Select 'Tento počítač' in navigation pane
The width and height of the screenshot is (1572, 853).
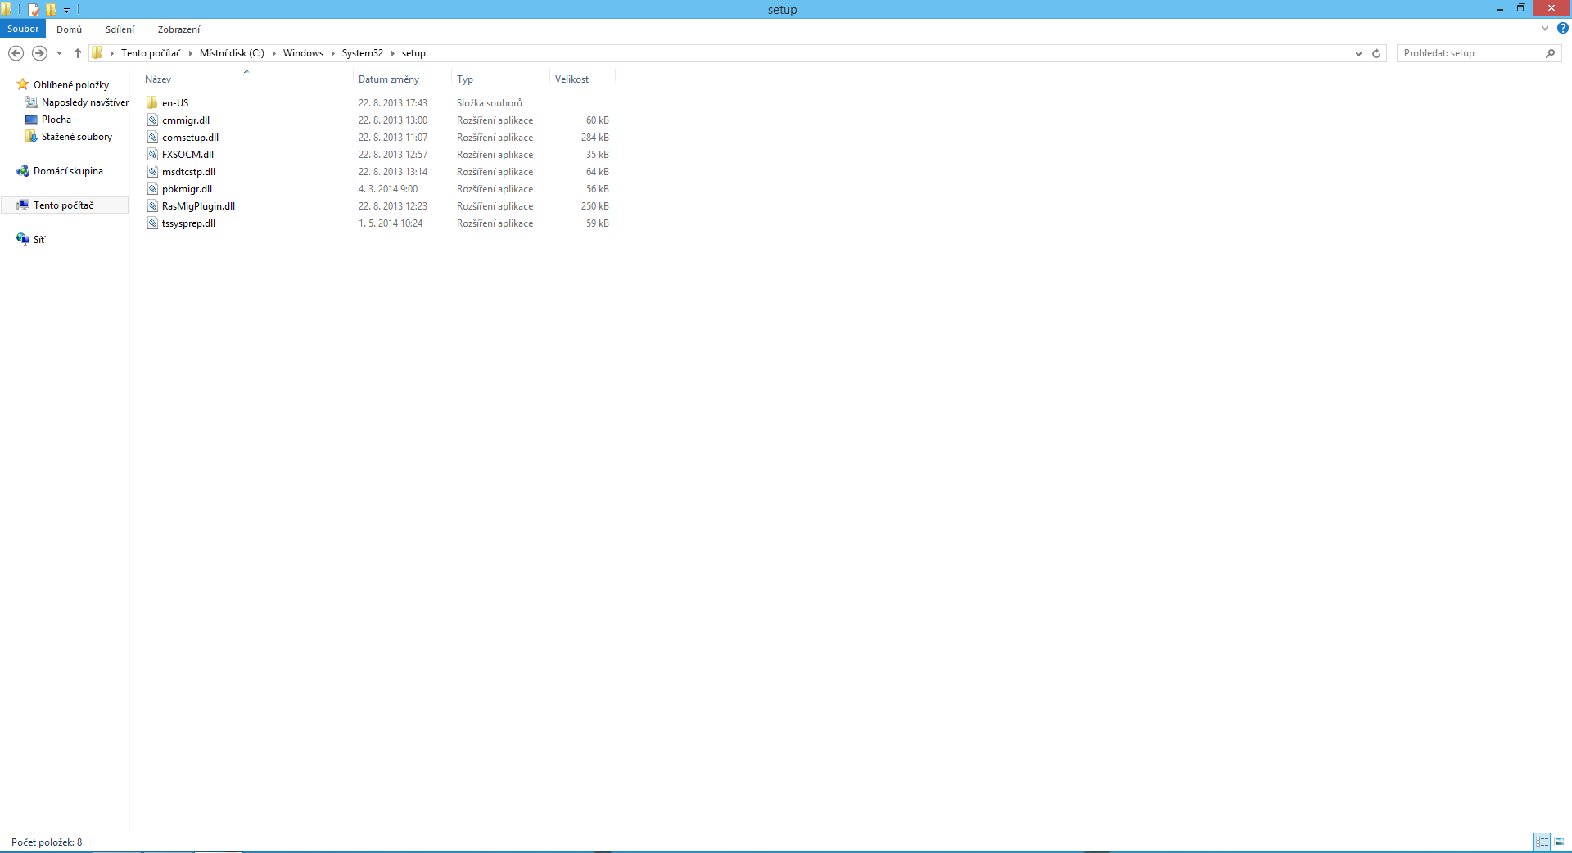(x=63, y=205)
